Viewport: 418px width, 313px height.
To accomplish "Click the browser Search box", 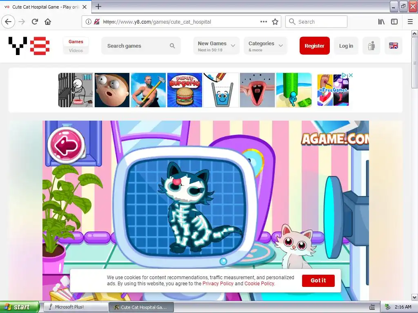I will pyautogui.click(x=316, y=22).
